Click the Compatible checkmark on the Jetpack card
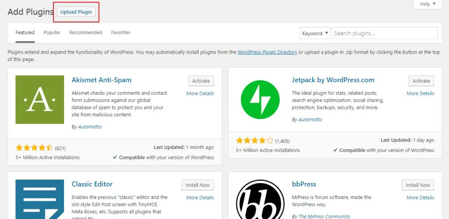The image size is (449, 219). tap(335, 150)
